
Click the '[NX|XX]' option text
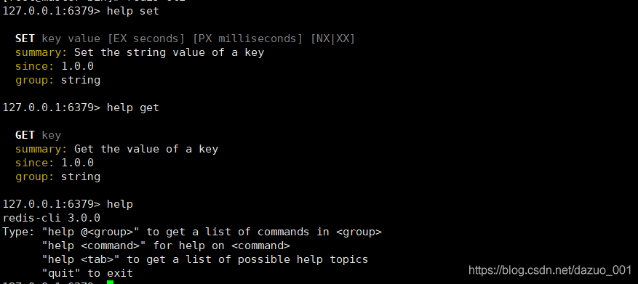pyautogui.click(x=333, y=38)
